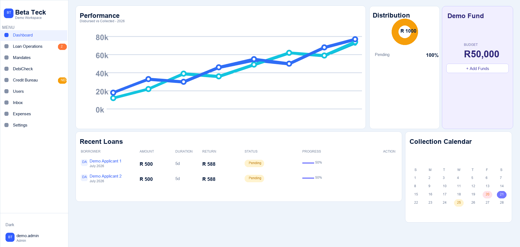520x247 pixels.
Task: Click the R50,000 budget value
Action: tap(482, 54)
